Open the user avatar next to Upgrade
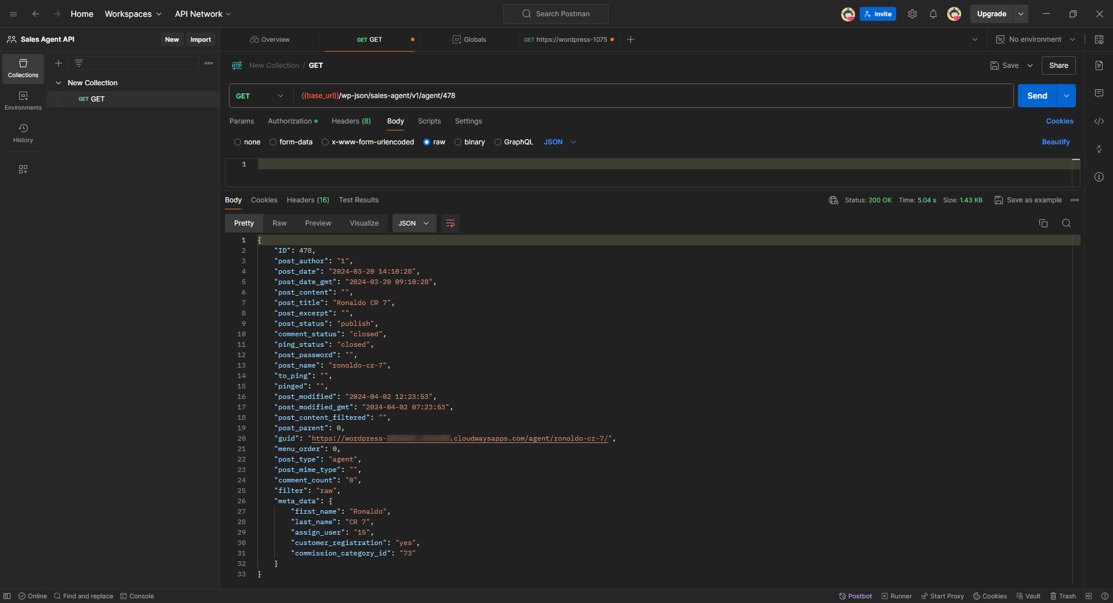 (954, 14)
